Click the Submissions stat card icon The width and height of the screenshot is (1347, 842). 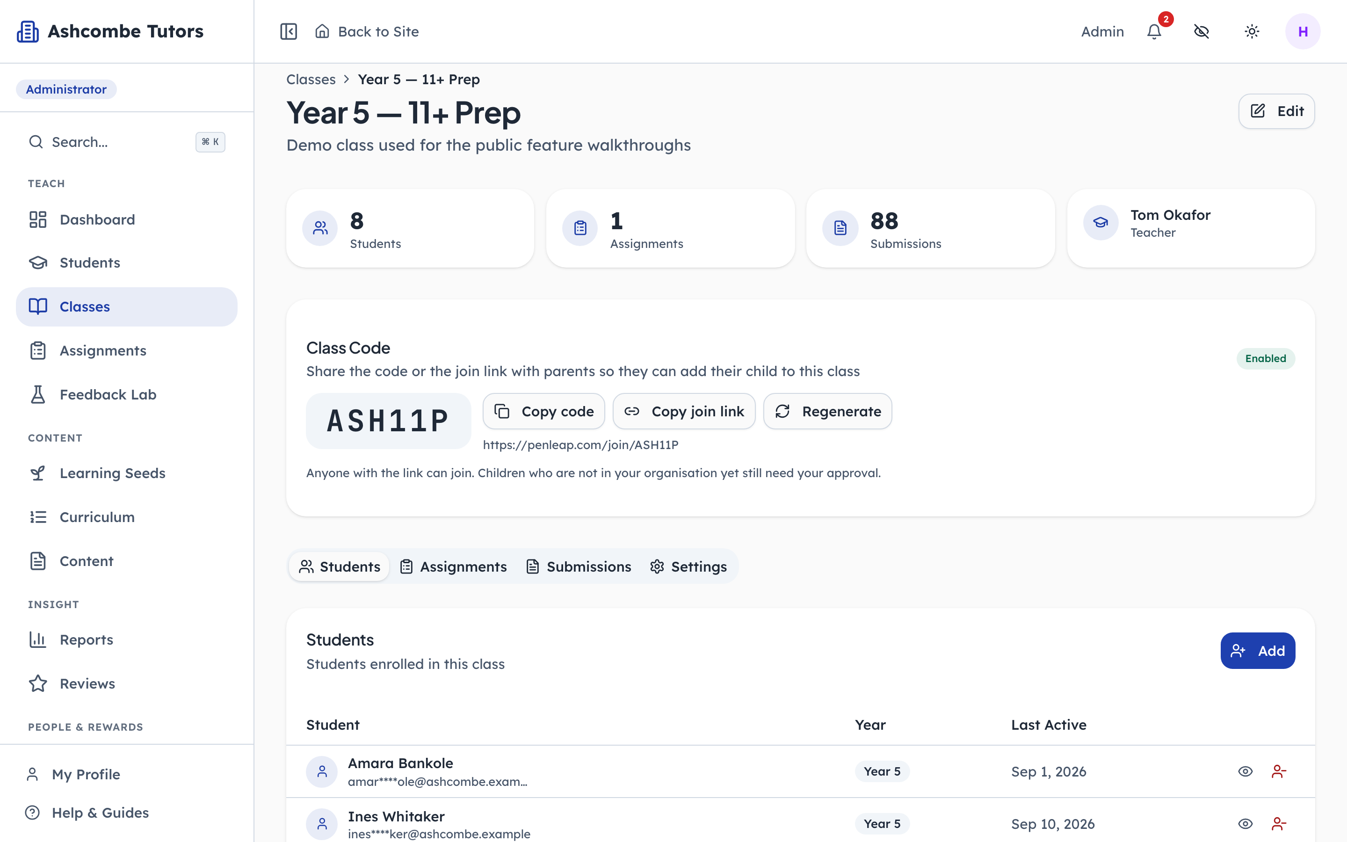[840, 228]
